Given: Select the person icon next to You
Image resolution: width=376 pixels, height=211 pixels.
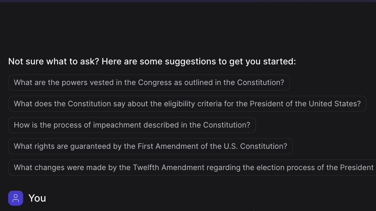Looking at the screenshot, I should pyautogui.click(x=16, y=198).
